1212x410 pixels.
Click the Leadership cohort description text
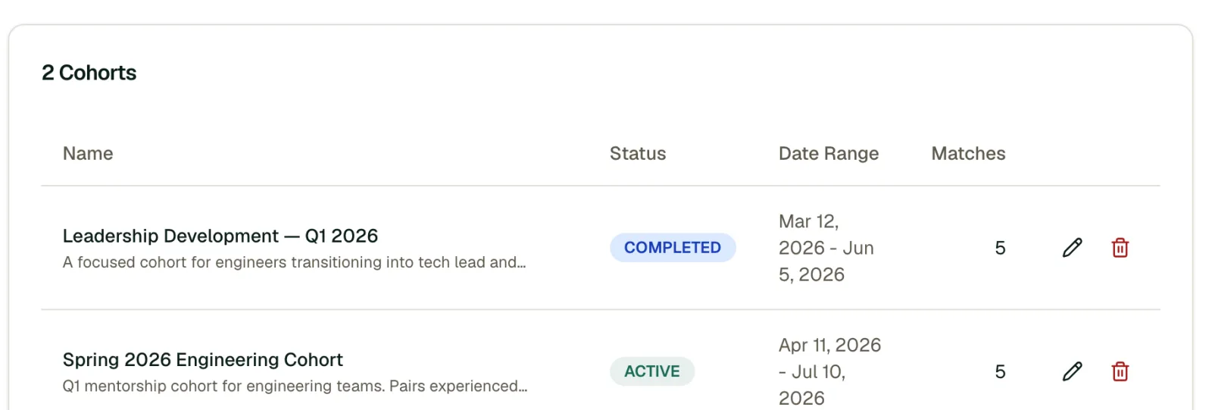pos(295,262)
